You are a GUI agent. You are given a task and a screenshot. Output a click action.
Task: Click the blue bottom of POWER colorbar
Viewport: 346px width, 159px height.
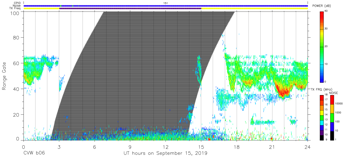(x=321, y=79)
